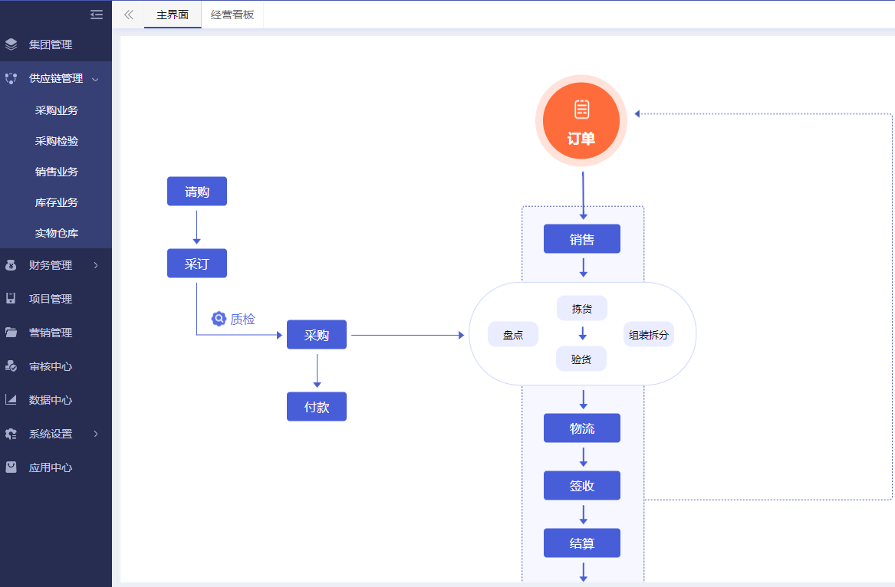The image size is (895, 587).
Task: Expand the 财务管理 menu arrow
Action: point(96,265)
